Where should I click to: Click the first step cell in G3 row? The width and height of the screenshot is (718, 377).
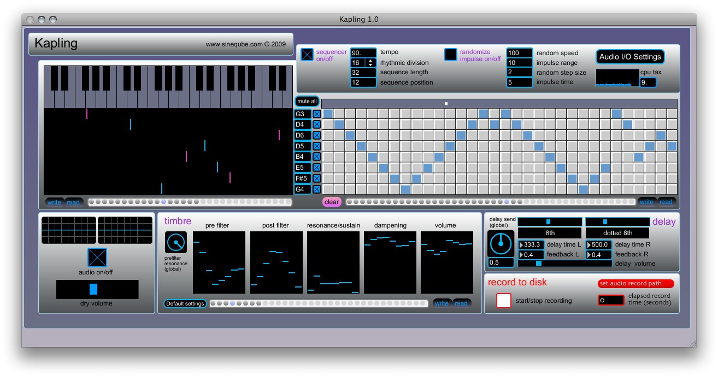[328, 113]
